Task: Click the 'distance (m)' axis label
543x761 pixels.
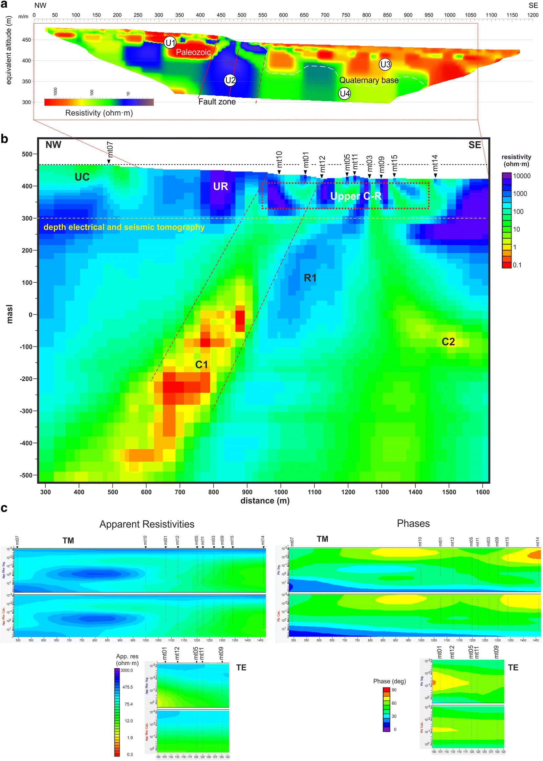Action: pyautogui.click(x=265, y=501)
